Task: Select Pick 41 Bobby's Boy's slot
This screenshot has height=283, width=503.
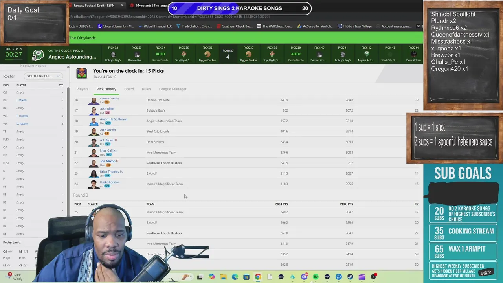Action: point(343,54)
